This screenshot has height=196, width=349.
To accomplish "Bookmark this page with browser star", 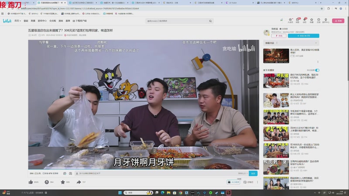I will pyautogui.click(x=322, y=8).
